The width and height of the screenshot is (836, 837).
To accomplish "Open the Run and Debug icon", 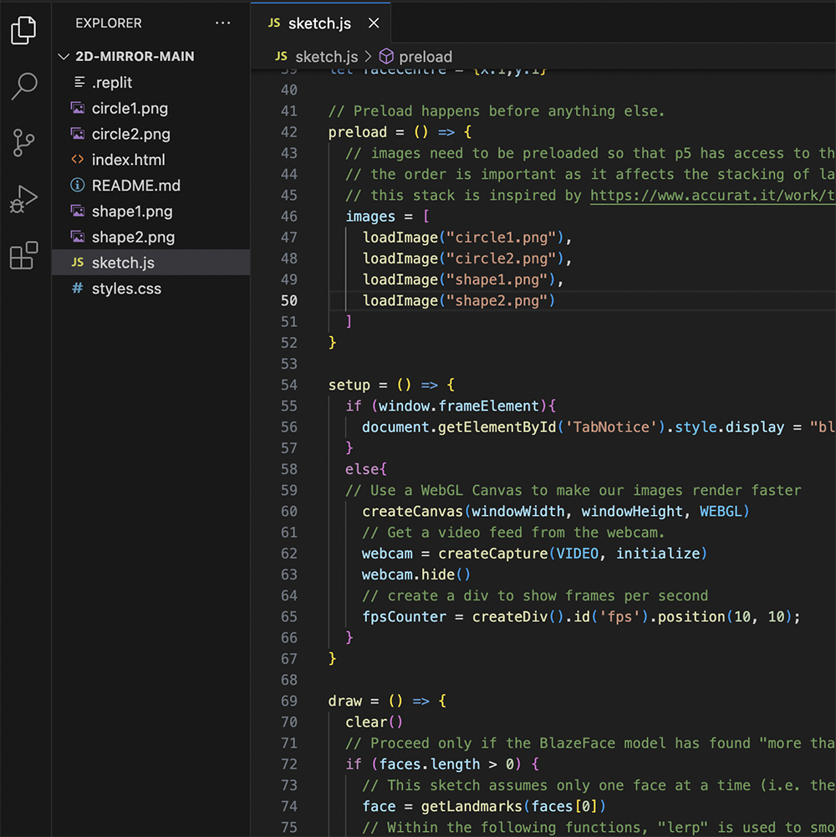I will pos(23,198).
